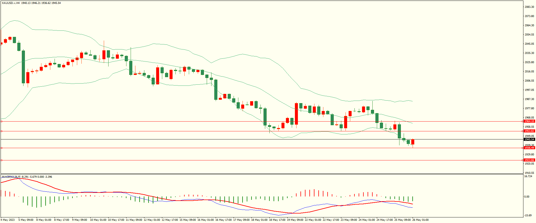This screenshot has width=536, height=223.
Task: Click the 11 May 09:00 time label
Action: click(134, 220)
